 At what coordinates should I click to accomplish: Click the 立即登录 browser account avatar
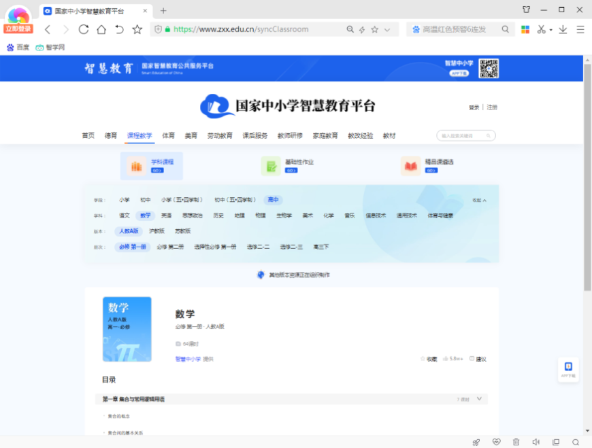(x=18, y=20)
